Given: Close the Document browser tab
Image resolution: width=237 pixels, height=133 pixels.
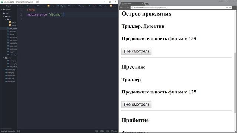Looking at the screenshot, I should (142, 4).
